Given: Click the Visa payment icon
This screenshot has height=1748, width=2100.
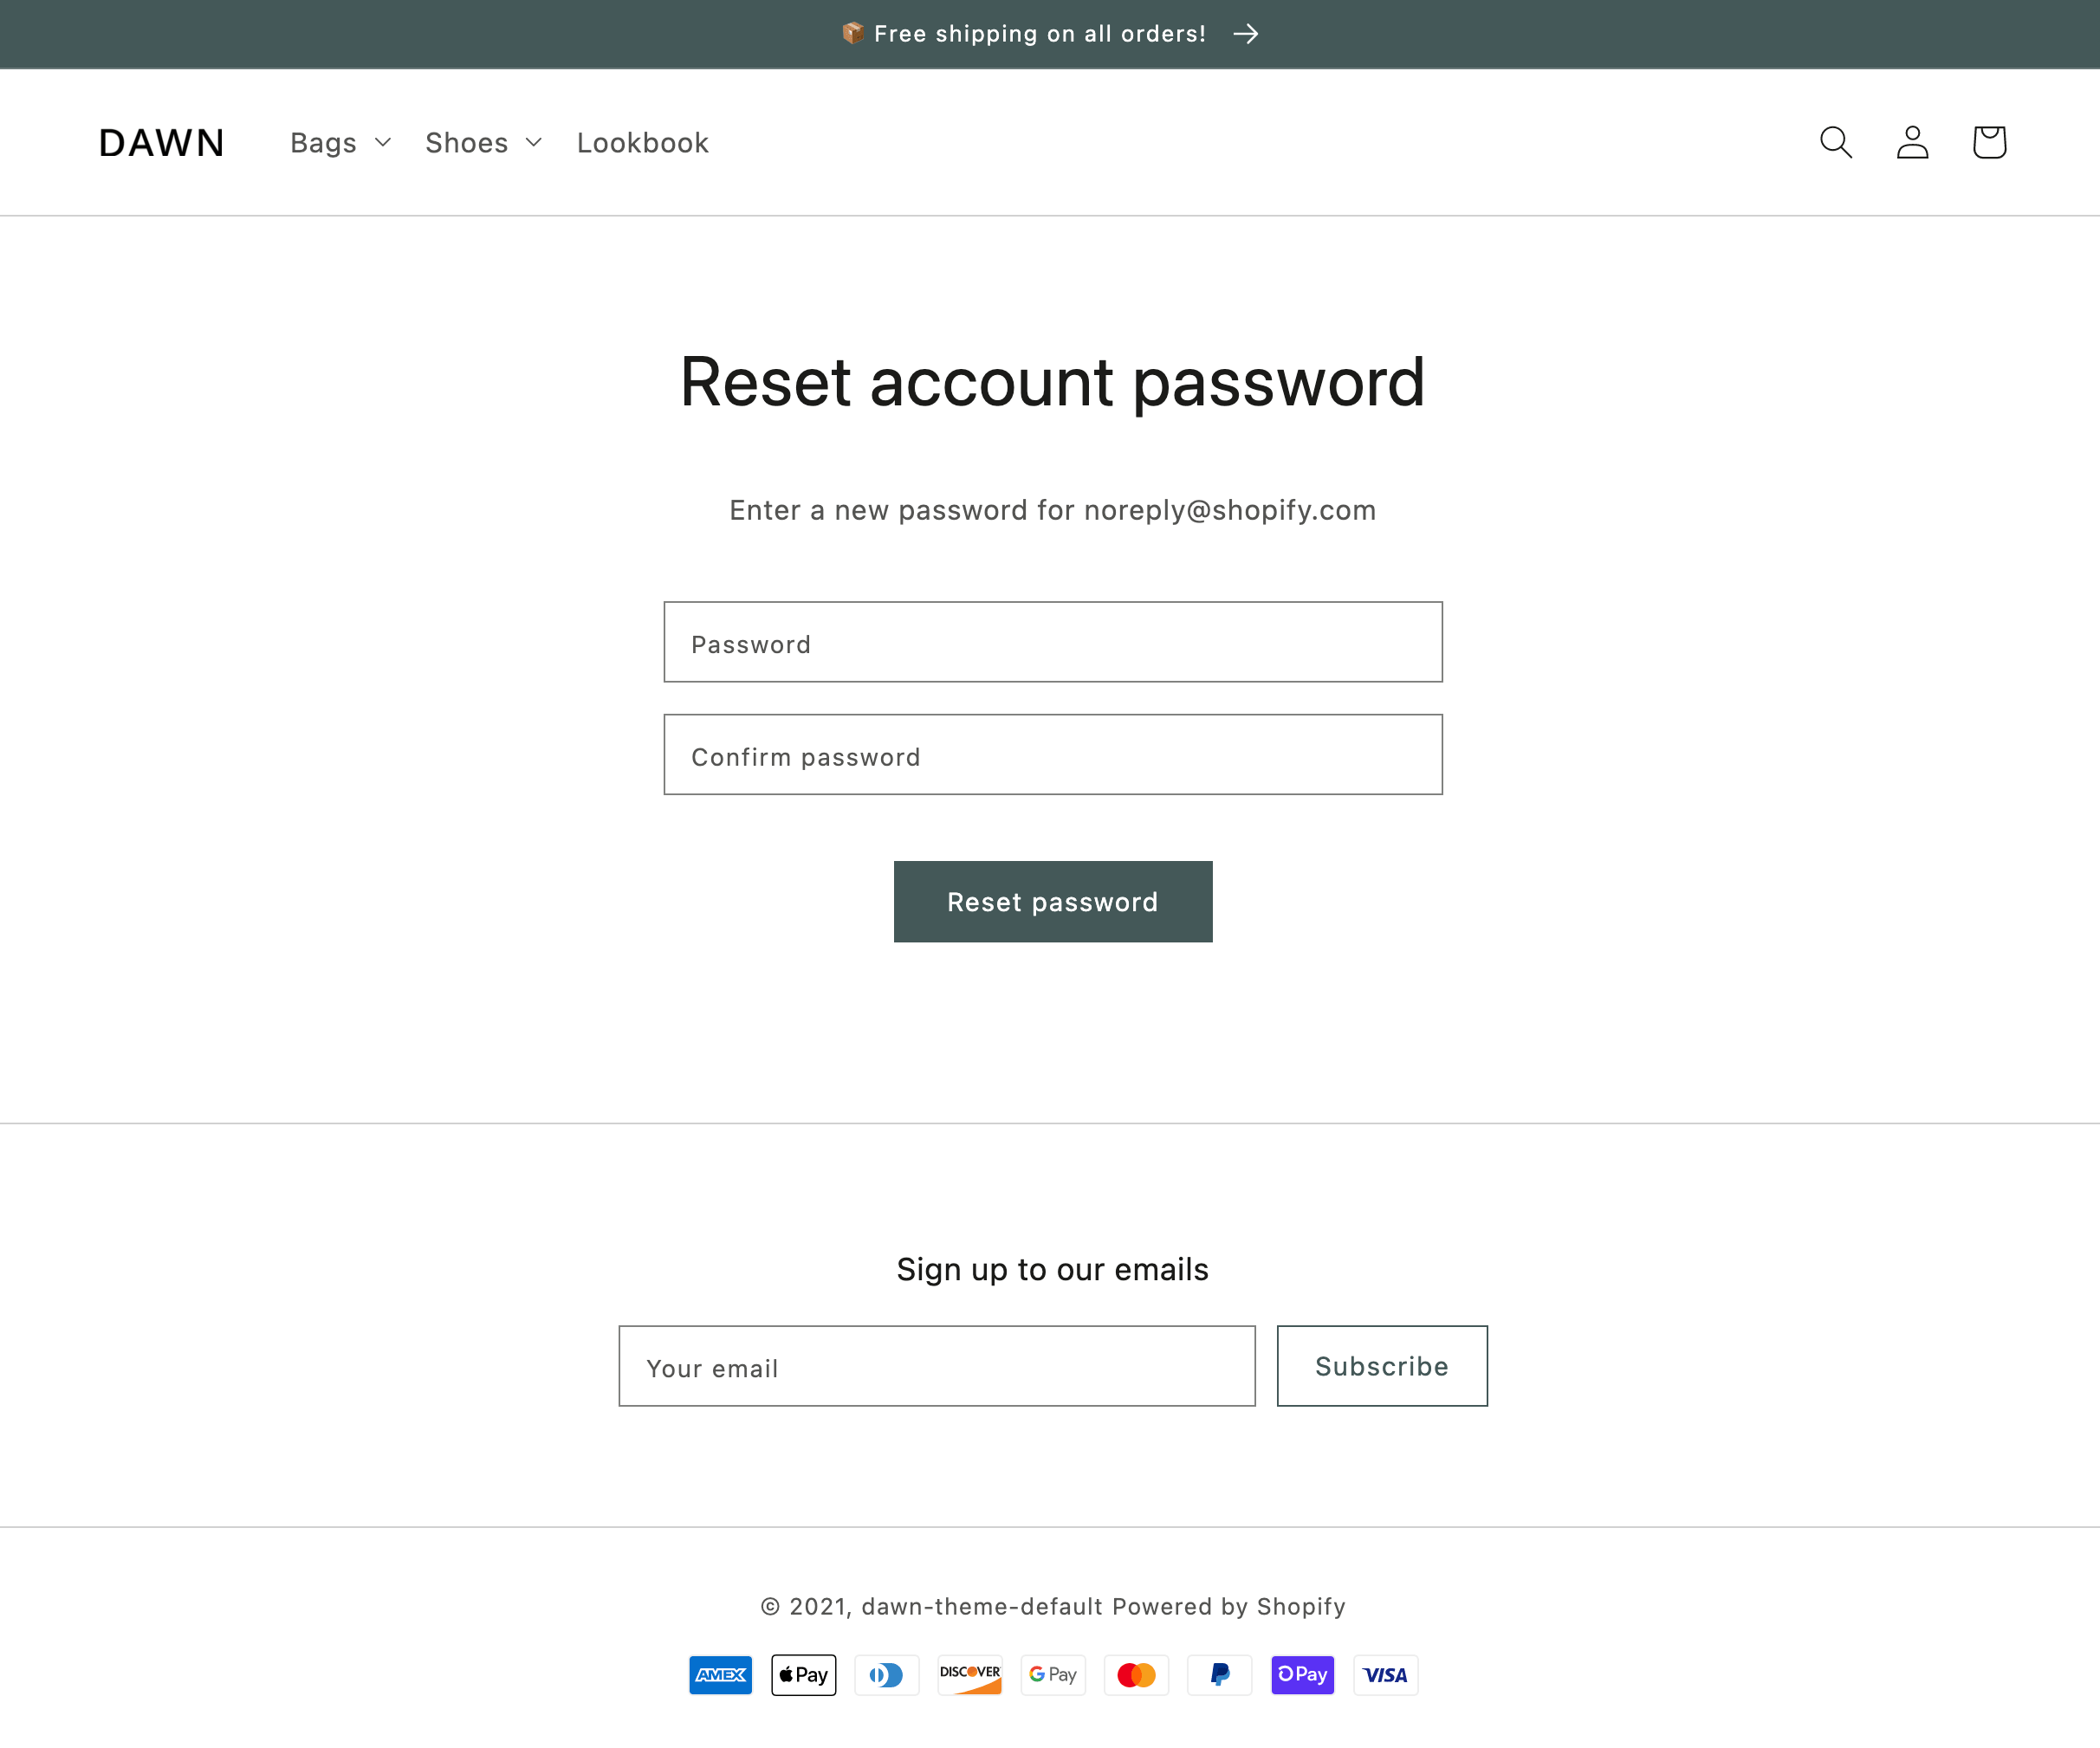Looking at the screenshot, I should (1387, 1674).
